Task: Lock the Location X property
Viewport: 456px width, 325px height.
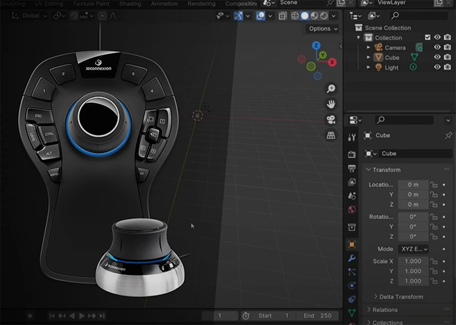Action: [x=433, y=185]
